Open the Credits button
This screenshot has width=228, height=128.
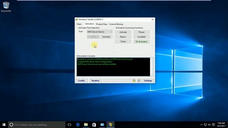(x=82, y=81)
